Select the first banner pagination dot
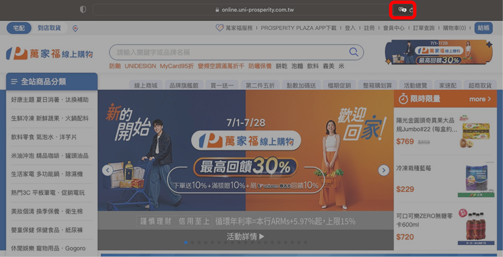The height and width of the screenshot is (257, 503). 186,242
